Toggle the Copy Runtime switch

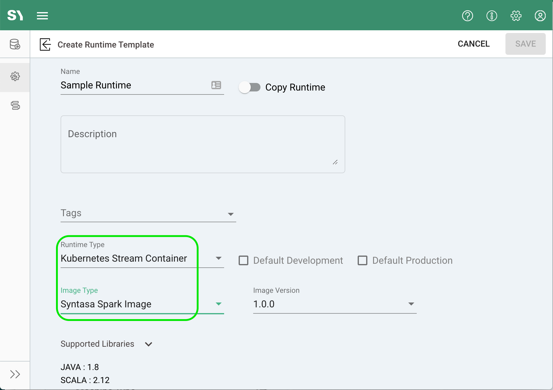tap(250, 88)
